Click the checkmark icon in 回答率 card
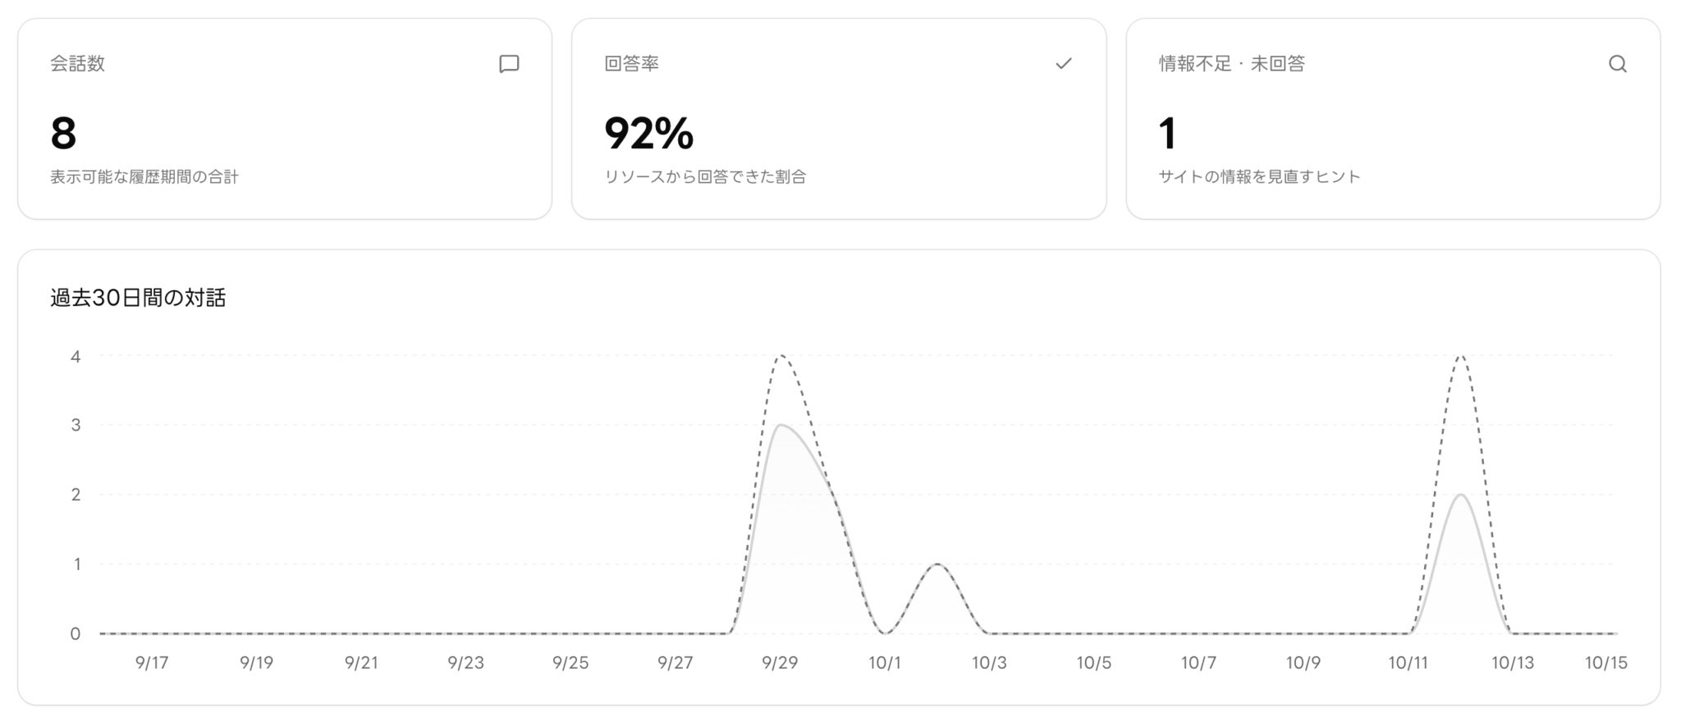This screenshot has height=725, width=1681. click(x=1064, y=63)
